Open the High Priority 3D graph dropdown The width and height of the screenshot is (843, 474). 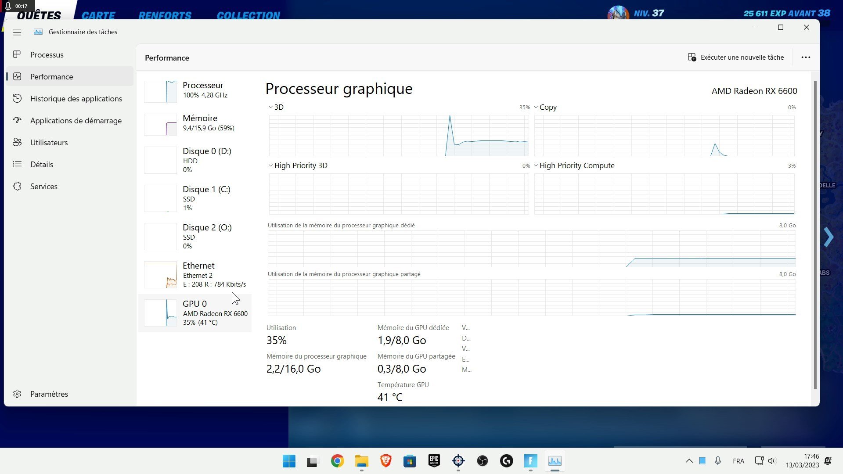coord(270,165)
